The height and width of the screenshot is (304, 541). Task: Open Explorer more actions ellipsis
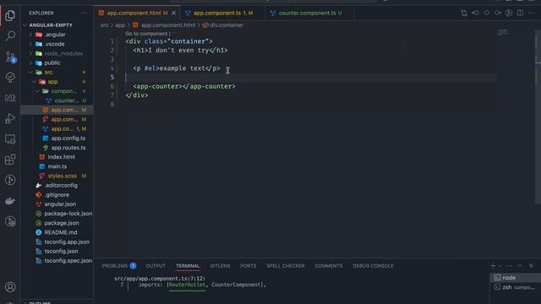84,13
